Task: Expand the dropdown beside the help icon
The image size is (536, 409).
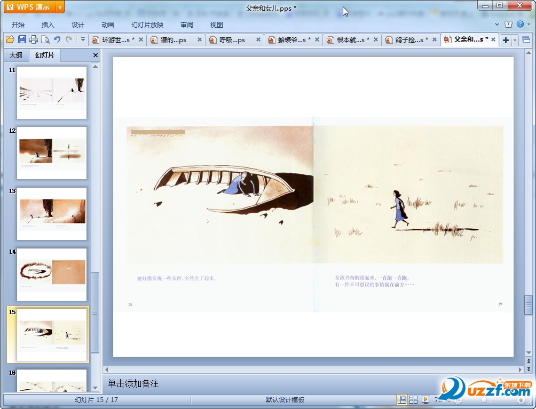Action: tap(529, 24)
